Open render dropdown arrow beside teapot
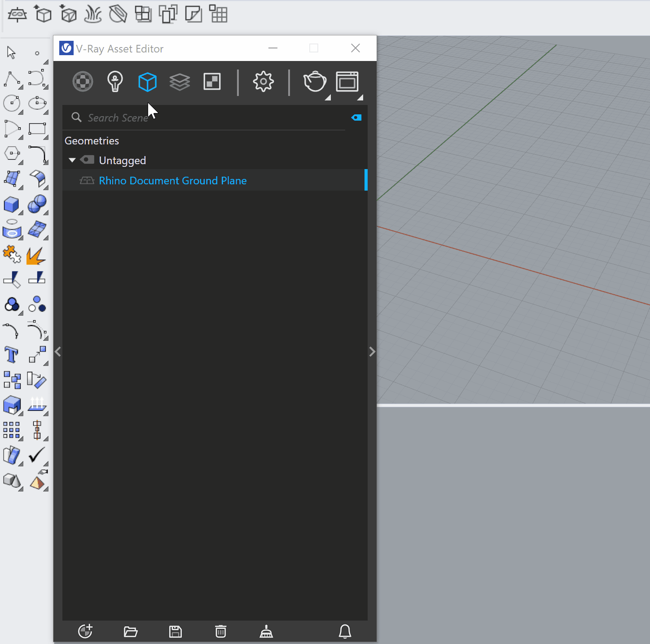The width and height of the screenshot is (650, 644). pos(328,97)
